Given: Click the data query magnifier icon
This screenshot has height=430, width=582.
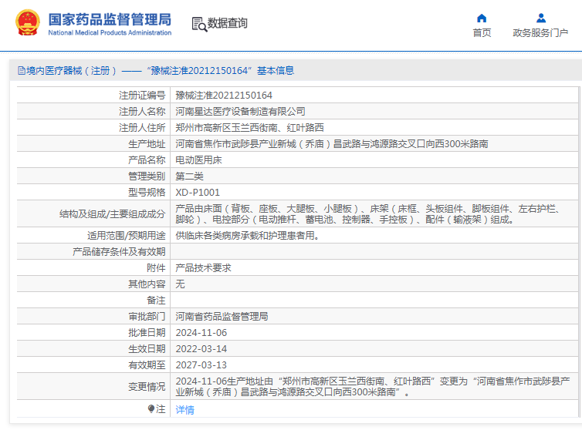Looking at the screenshot, I should point(199,24).
